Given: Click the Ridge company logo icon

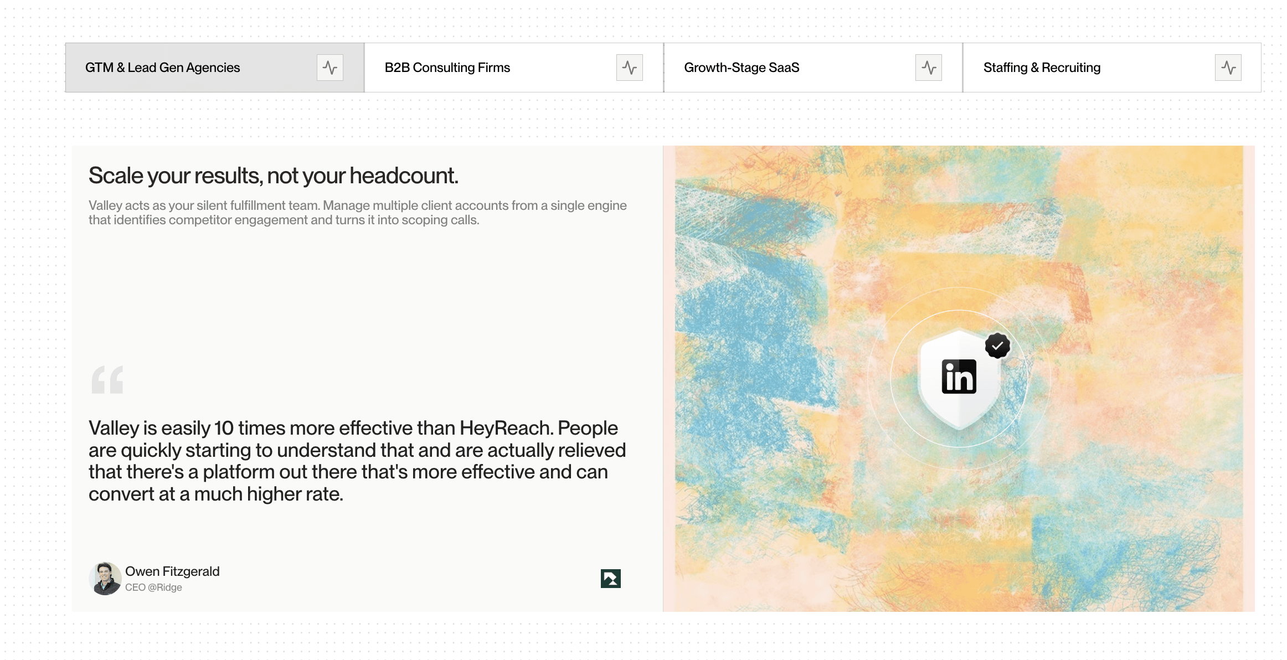Looking at the screenshot, I should click(610, 579).
